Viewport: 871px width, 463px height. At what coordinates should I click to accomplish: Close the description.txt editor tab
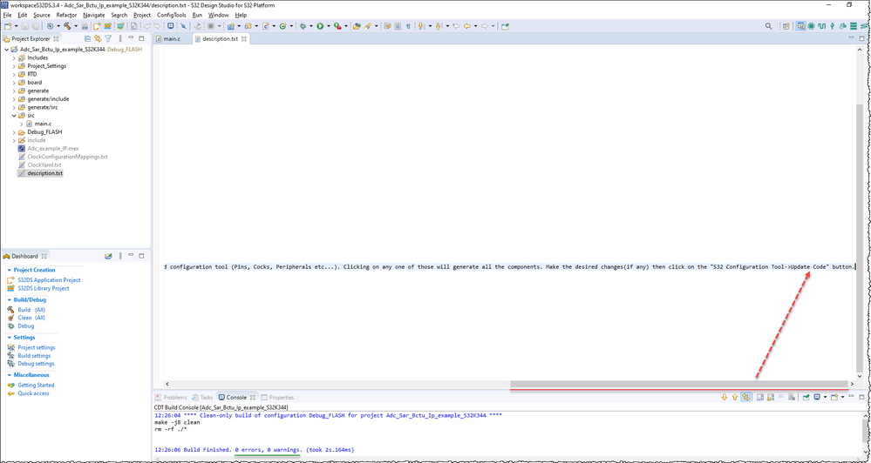pyautogui.click(x=244, y=39)
